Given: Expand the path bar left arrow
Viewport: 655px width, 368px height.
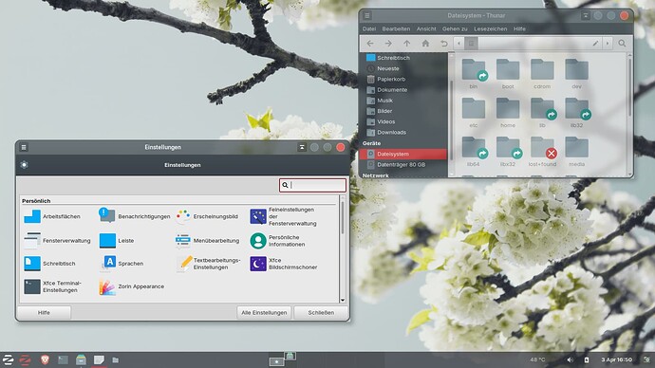Looking at the screenshot, I should click(458, 44).
